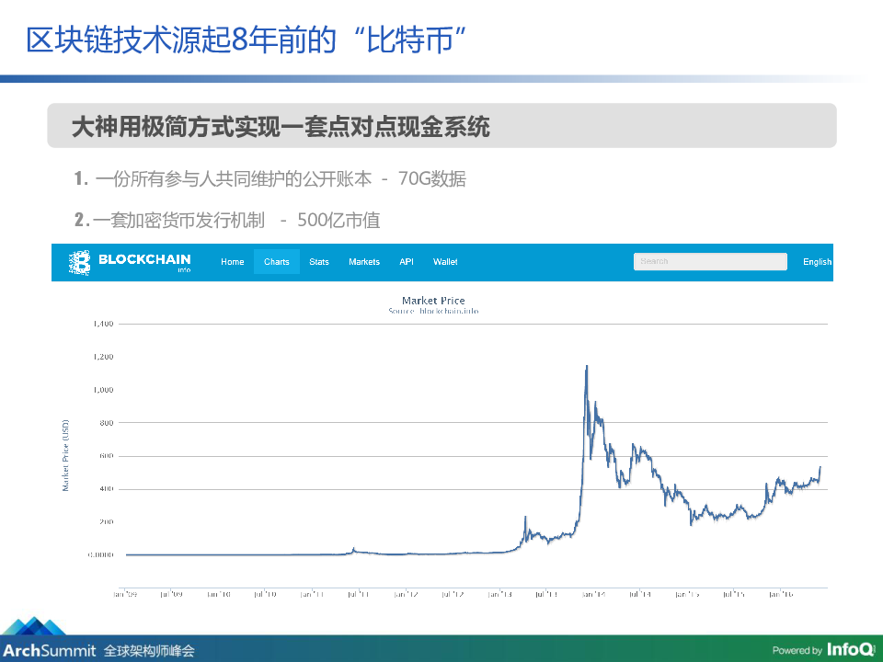Click the Blockchain cube logo icon
883x662 pixels.
79,263
